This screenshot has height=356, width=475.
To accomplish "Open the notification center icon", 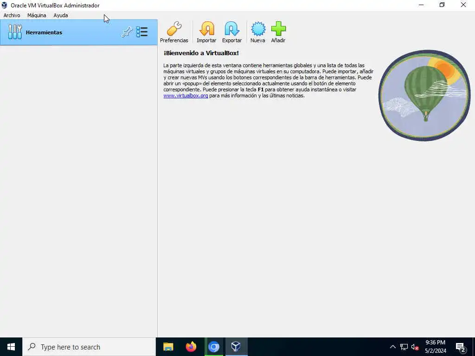I will 461,348.
